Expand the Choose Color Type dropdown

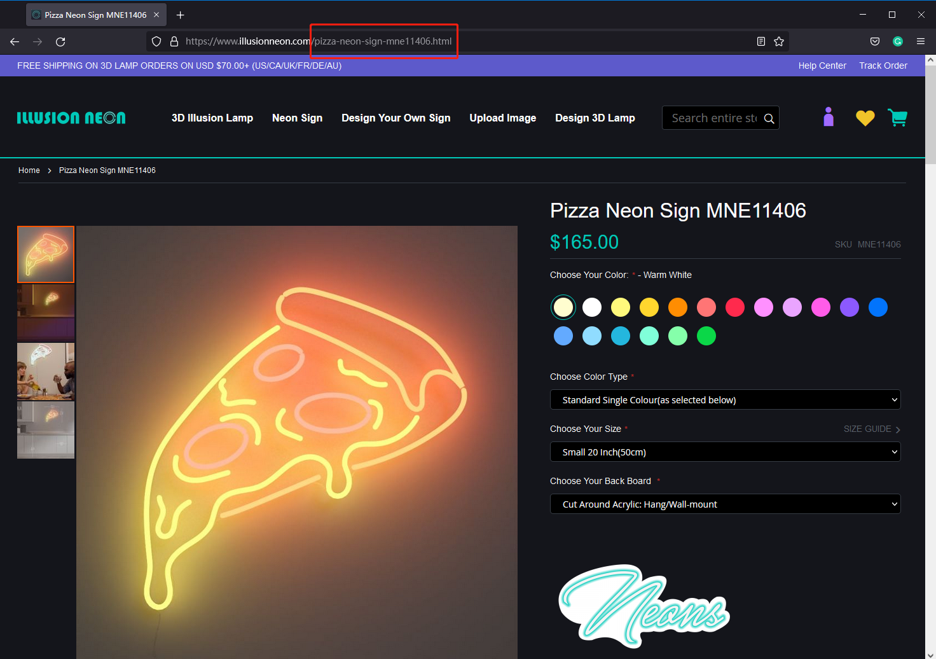725,400
